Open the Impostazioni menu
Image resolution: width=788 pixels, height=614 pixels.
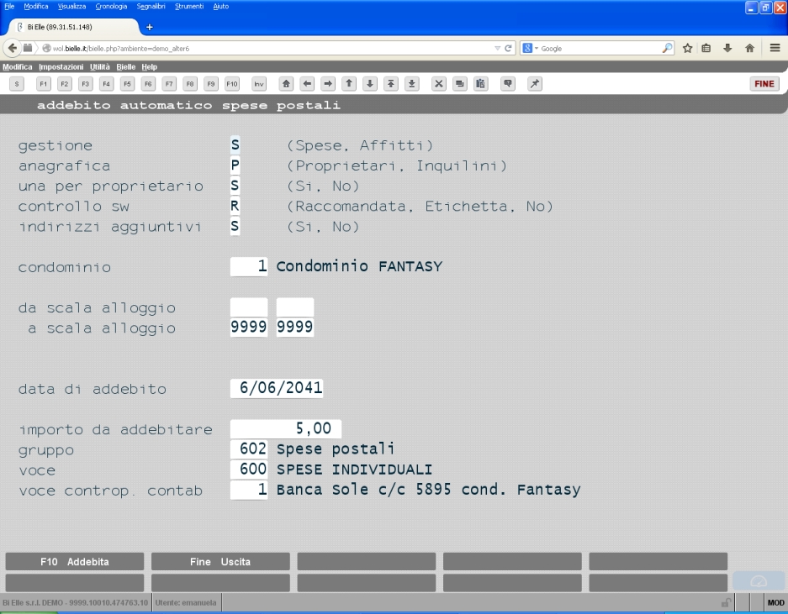tap(61, 66)
